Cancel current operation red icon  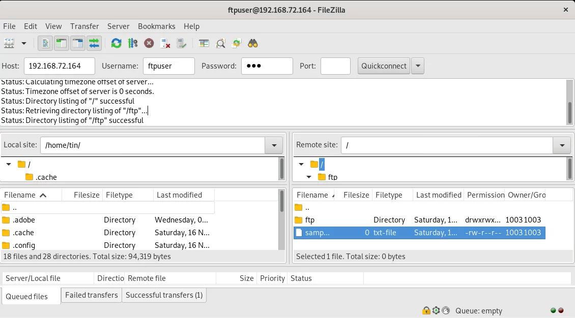point(149,44)
